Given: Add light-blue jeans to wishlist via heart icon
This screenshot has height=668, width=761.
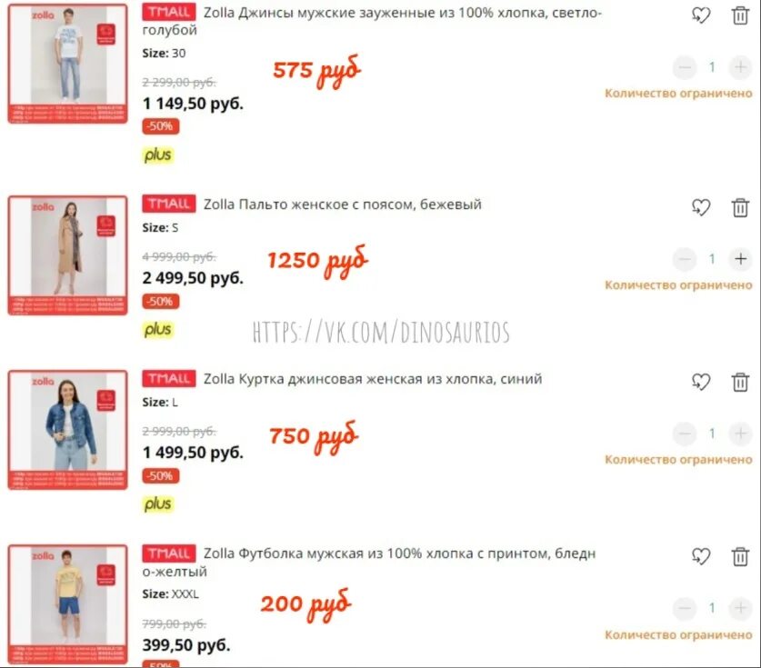Looking at the screenshot, I should pos(701,15).
